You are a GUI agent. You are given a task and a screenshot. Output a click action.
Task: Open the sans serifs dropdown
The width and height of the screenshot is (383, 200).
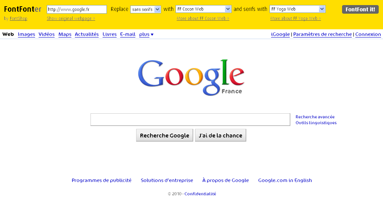[145, 9]
